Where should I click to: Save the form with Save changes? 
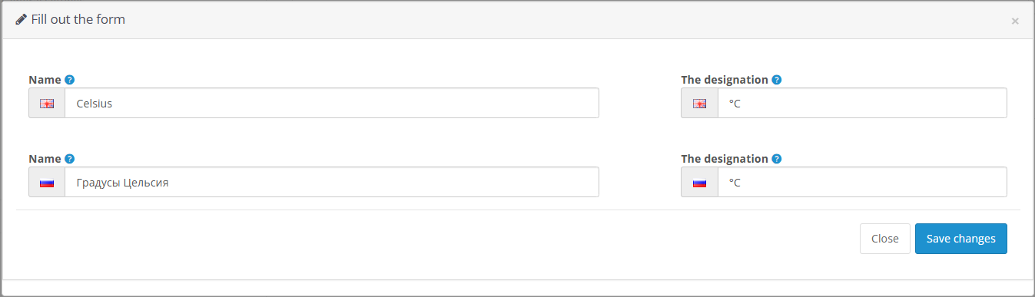961,239
